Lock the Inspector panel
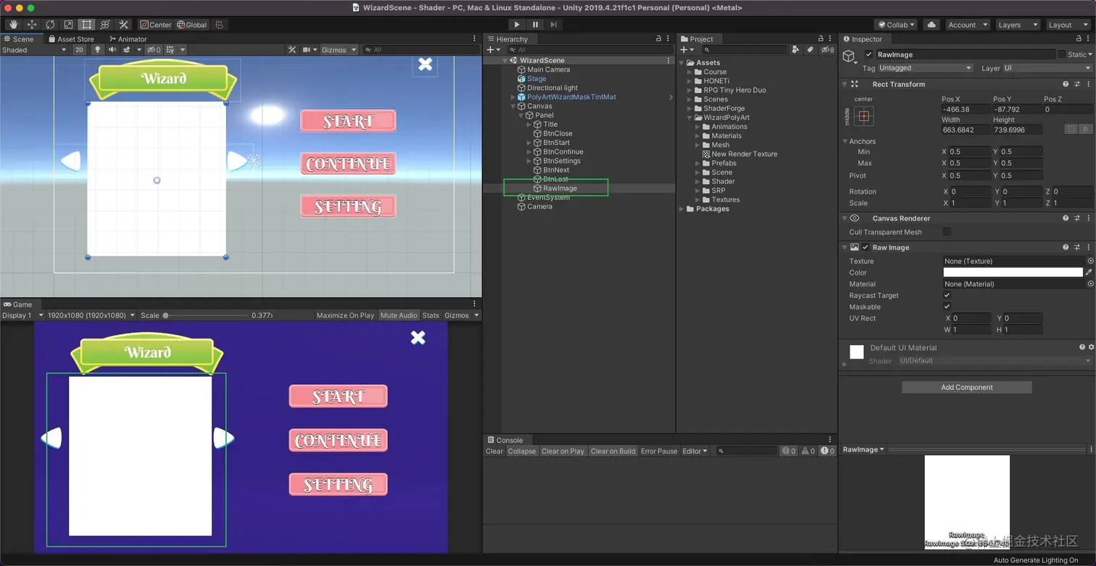Screen dimensions: 1096x566 [x=1078, y=39]
